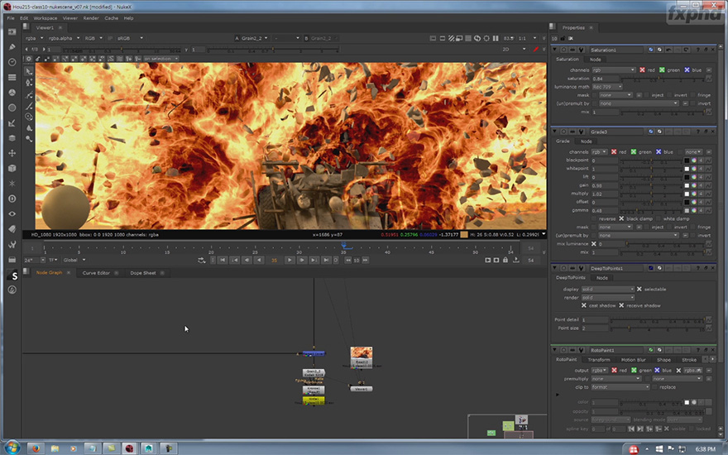Open color wheel for Grade3 gain
This screenshot has width=728, height=455.
(694, 185)
